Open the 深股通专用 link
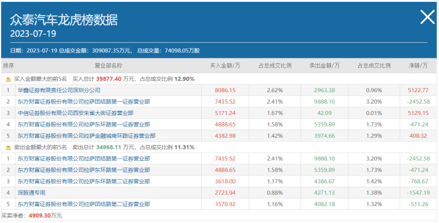439x223 pixels. tap(31, 193)
